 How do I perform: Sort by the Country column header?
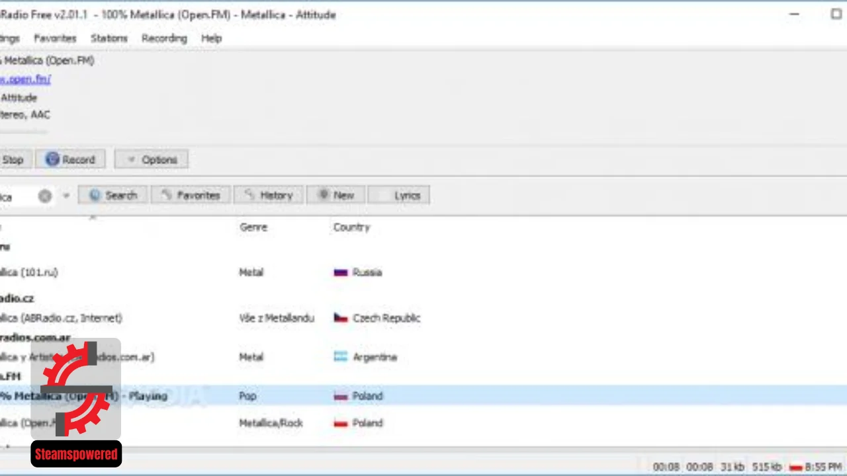(351, 227)
